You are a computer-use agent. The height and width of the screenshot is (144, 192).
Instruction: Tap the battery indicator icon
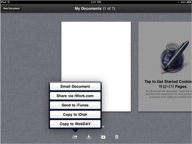pos(189,2)
